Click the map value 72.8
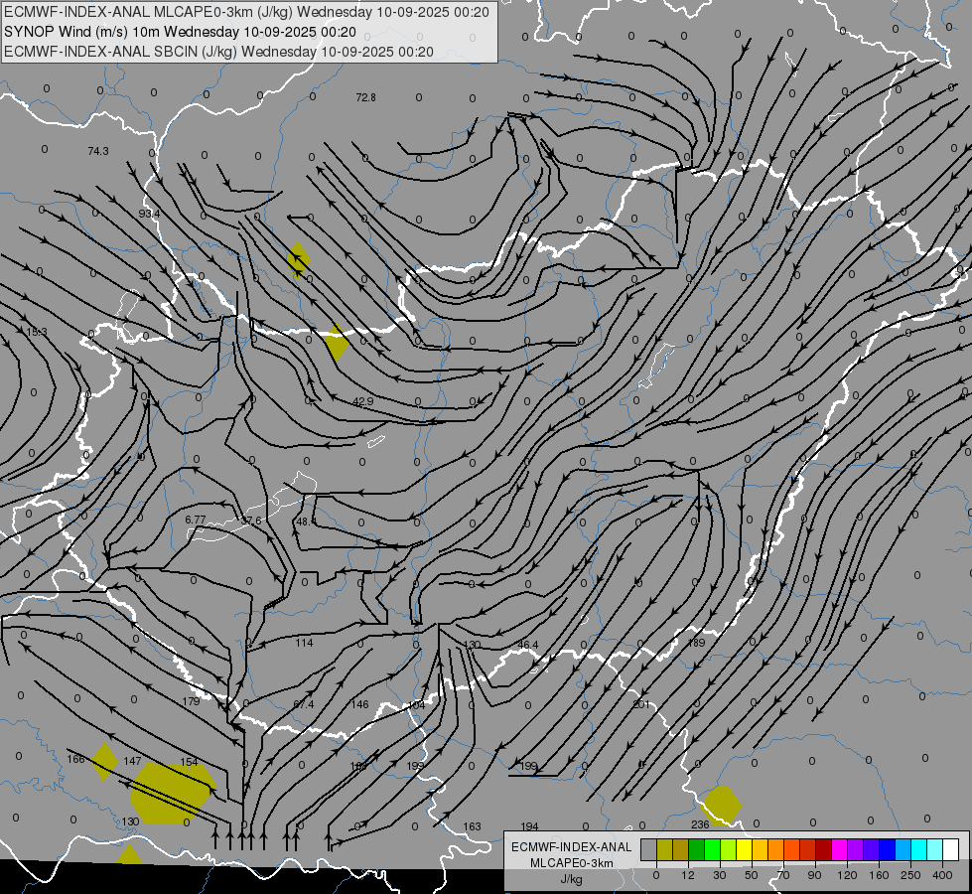Viewport: 972px width, 894px height. pyautogui.click(x=365, y=97)
